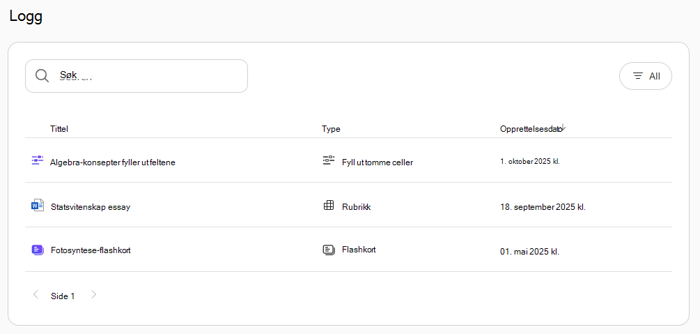Sort by the Tittel column header
This screenshot has width=700, height=334.
(x=59, y=129)
